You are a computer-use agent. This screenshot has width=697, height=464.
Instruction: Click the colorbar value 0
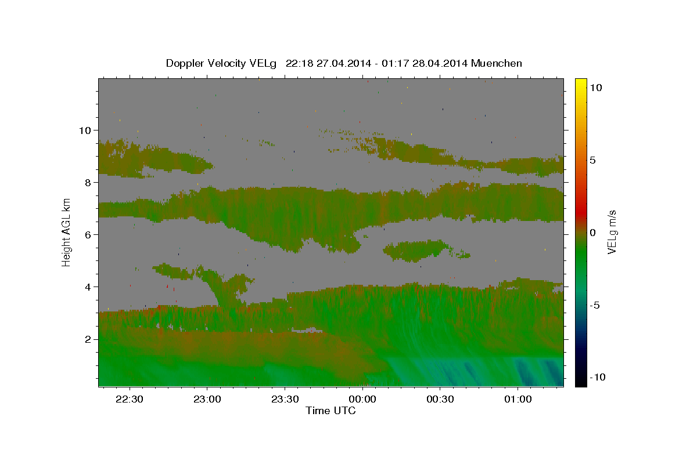pyautogui.click(x=592, y=233)
